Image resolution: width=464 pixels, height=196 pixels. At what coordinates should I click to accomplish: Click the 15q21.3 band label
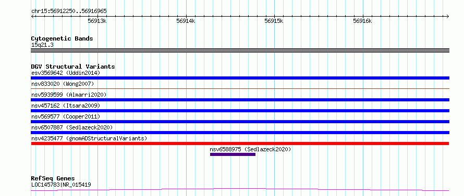point(42,45)
